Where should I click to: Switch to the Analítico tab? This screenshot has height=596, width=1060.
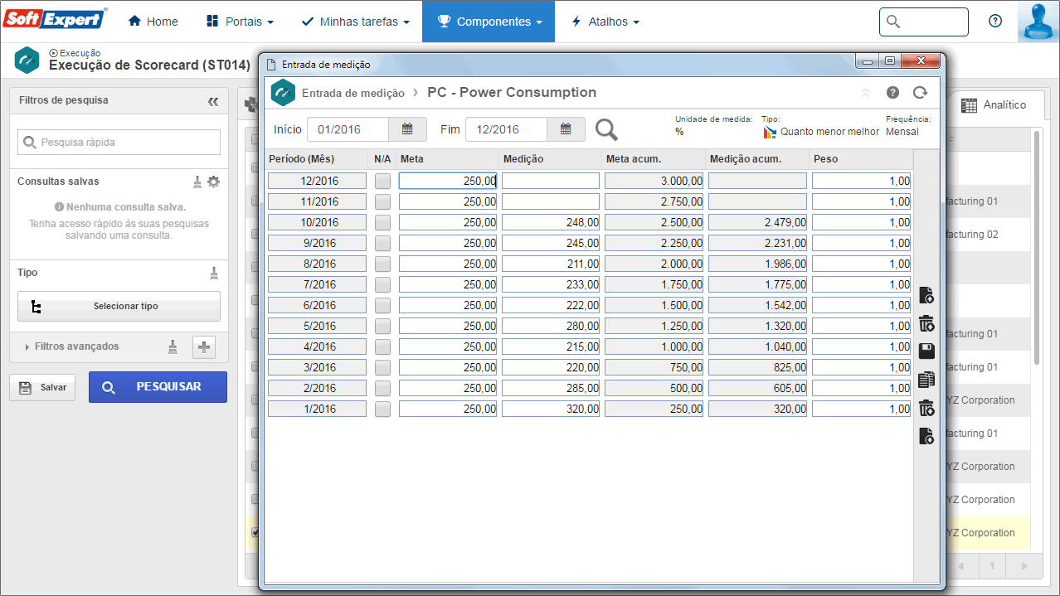coord(993,105)
